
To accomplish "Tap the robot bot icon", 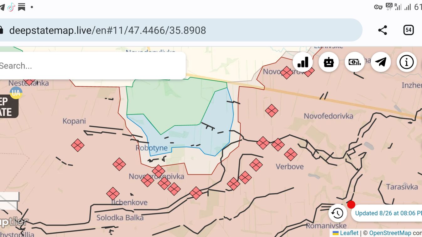I will click(329, 62).
